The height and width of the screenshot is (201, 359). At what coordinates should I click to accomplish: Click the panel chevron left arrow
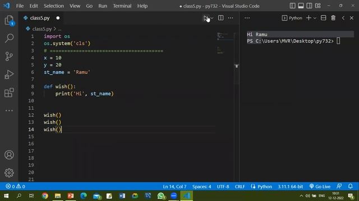(343, 18)
